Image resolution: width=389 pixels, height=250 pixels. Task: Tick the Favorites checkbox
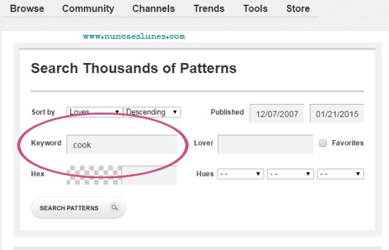click(x=323, y=143)
